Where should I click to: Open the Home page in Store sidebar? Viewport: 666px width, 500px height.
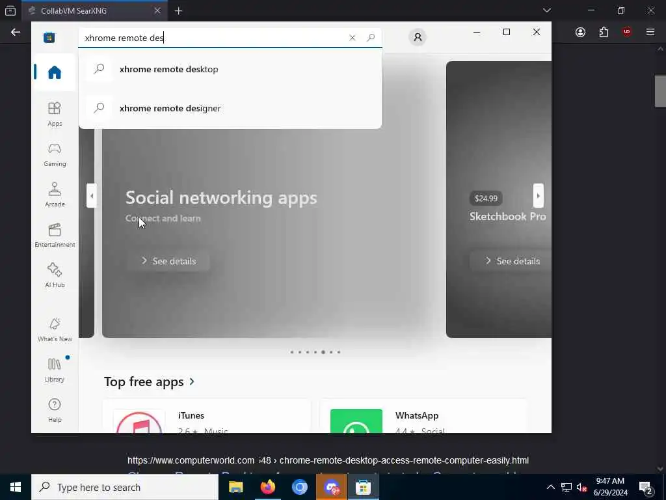(55, 72)
